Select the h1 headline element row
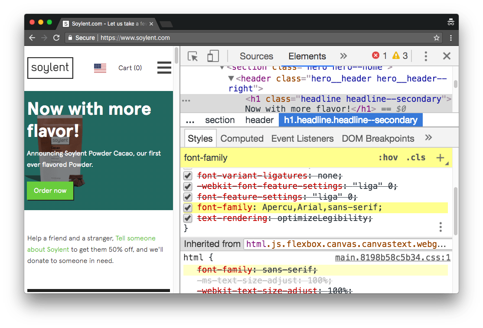This screenshot has height=328, width=483. coord(316,104)
